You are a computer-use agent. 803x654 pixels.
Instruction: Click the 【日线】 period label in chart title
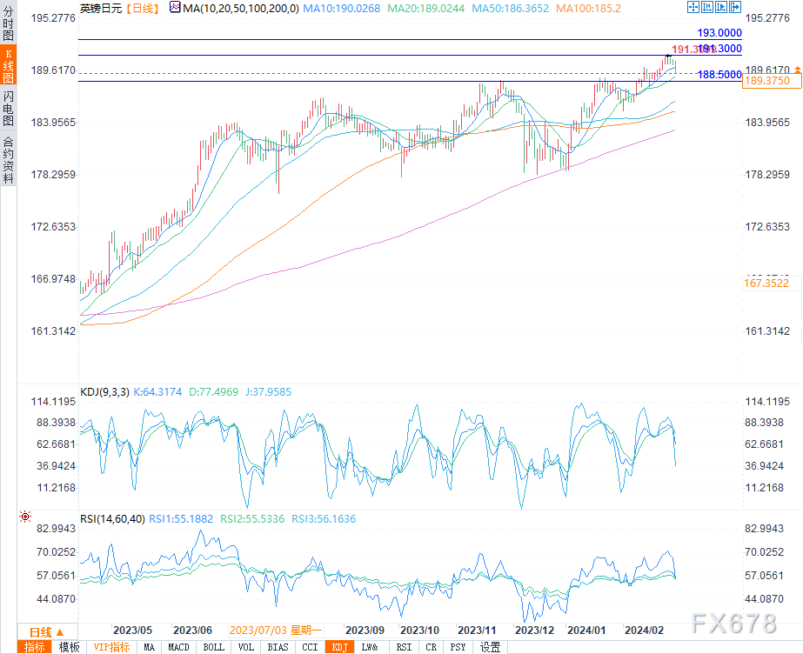(142, 8)
